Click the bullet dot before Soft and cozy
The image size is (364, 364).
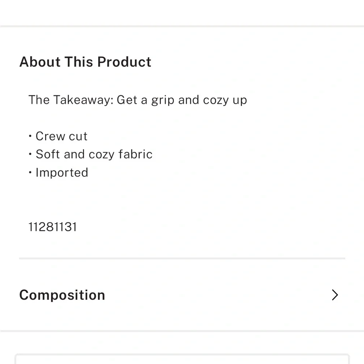tap(30, 154)
